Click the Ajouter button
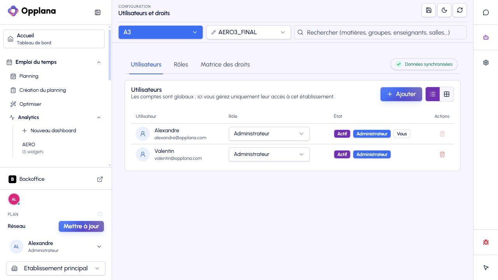 (401, 94)
